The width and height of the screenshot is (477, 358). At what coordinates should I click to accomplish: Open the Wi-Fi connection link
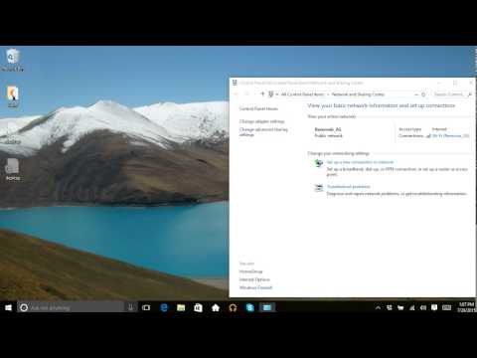451,135
